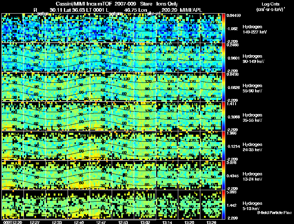Click the color bar beside Hydrogen 13-24 keV
Image resolution: width=294 pixels, height=224 pixels.
[223, 175]
